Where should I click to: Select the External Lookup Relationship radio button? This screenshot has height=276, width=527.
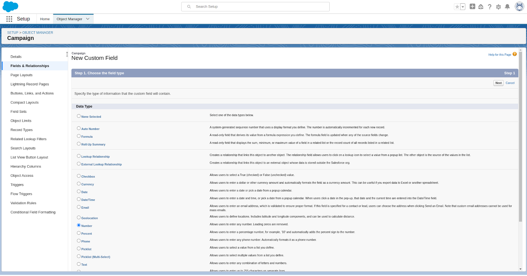79,164
